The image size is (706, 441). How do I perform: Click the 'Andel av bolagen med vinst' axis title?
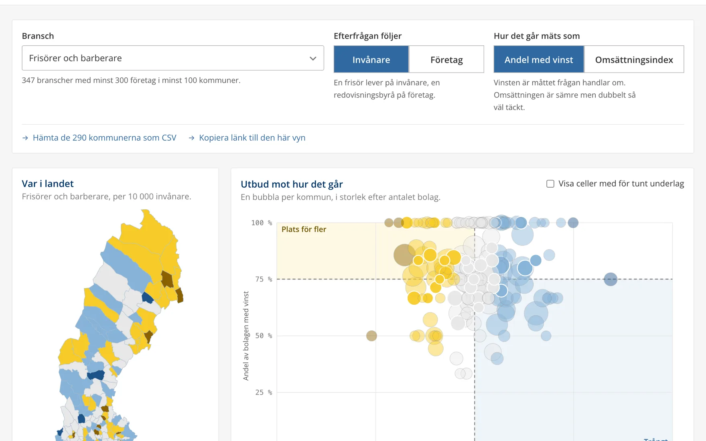click(x=246, y=336)
